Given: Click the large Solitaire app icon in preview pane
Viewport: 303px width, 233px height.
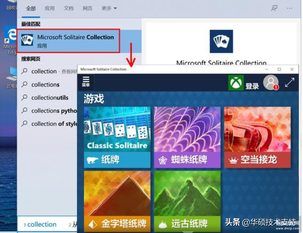Looking at the screenshot, I should 221,41.
